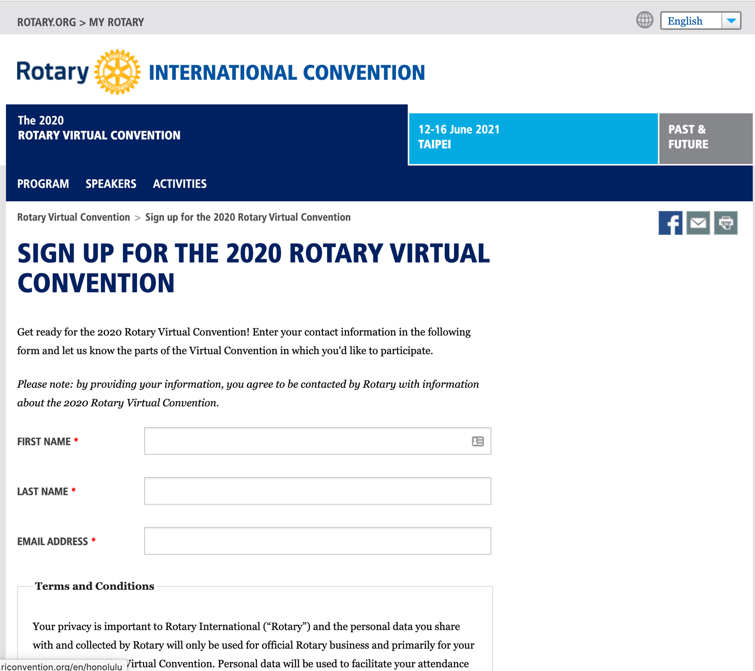This screenshot has height=671, width=755.
Task: Focus the First Name input field
Action: pyautogui.click(x=305, y=441)
